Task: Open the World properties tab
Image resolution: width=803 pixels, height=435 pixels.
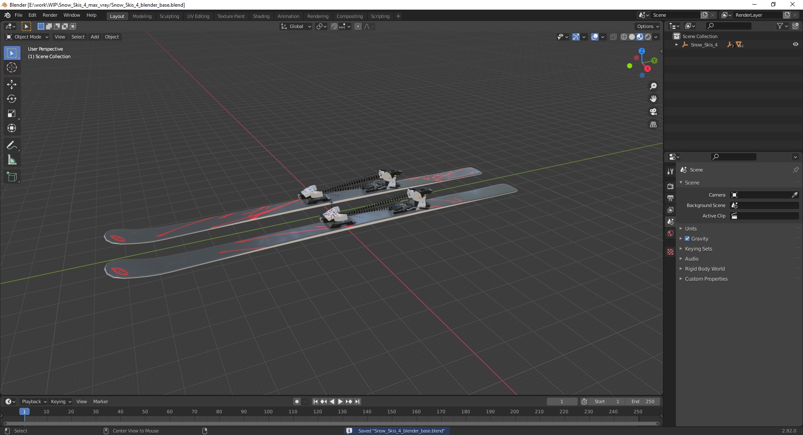Action: pyautogui.click(x=670, y=233)
